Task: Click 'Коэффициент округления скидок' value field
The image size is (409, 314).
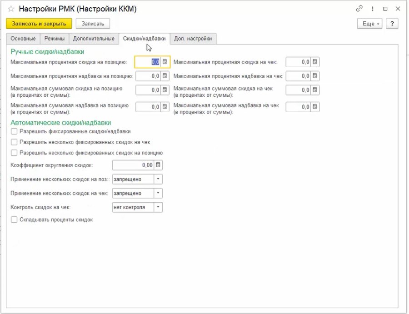Action: tap(133, 165)
